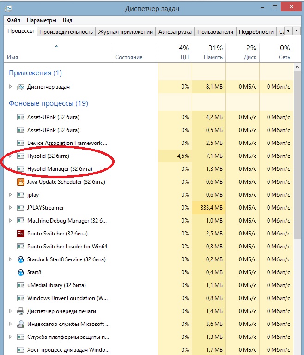Viewport: 304px width, 355px height.
Task: Click the Device Association Framework process icon
Action: coord(21,143)
